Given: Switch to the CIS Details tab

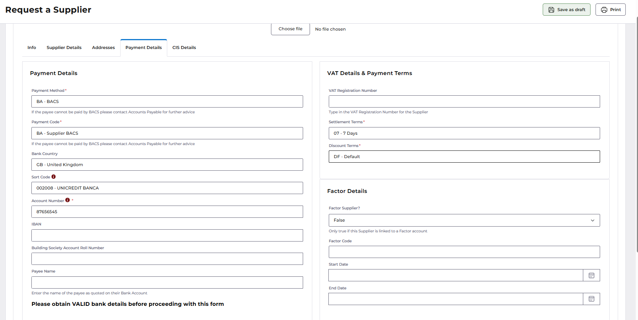Looking at the screenshot, I should (x=184, y=48).
